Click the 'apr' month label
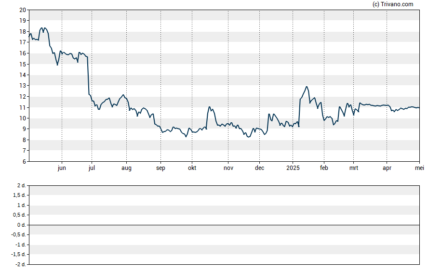This screenshot has height=272, width=428. point(387,168)
